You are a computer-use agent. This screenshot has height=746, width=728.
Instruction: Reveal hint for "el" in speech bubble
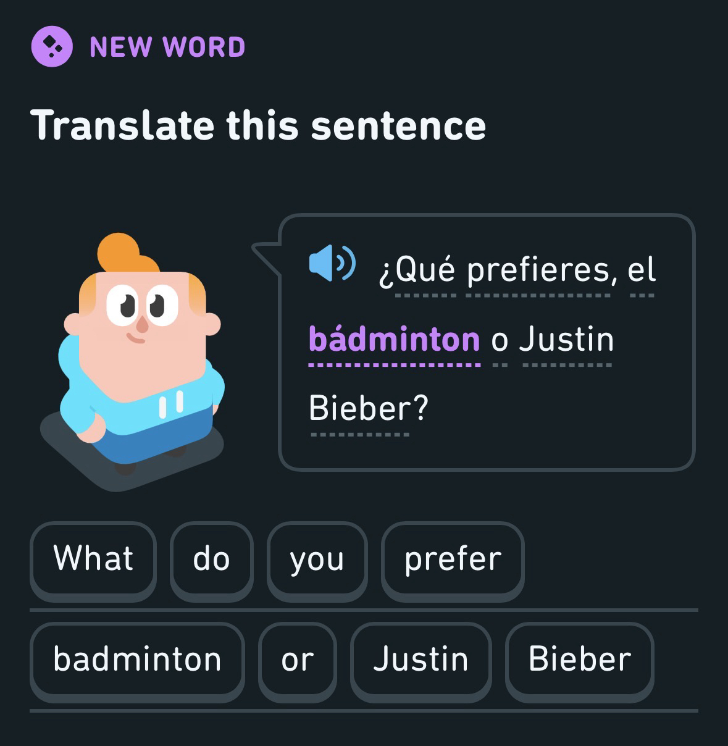(x=642, y=270)
